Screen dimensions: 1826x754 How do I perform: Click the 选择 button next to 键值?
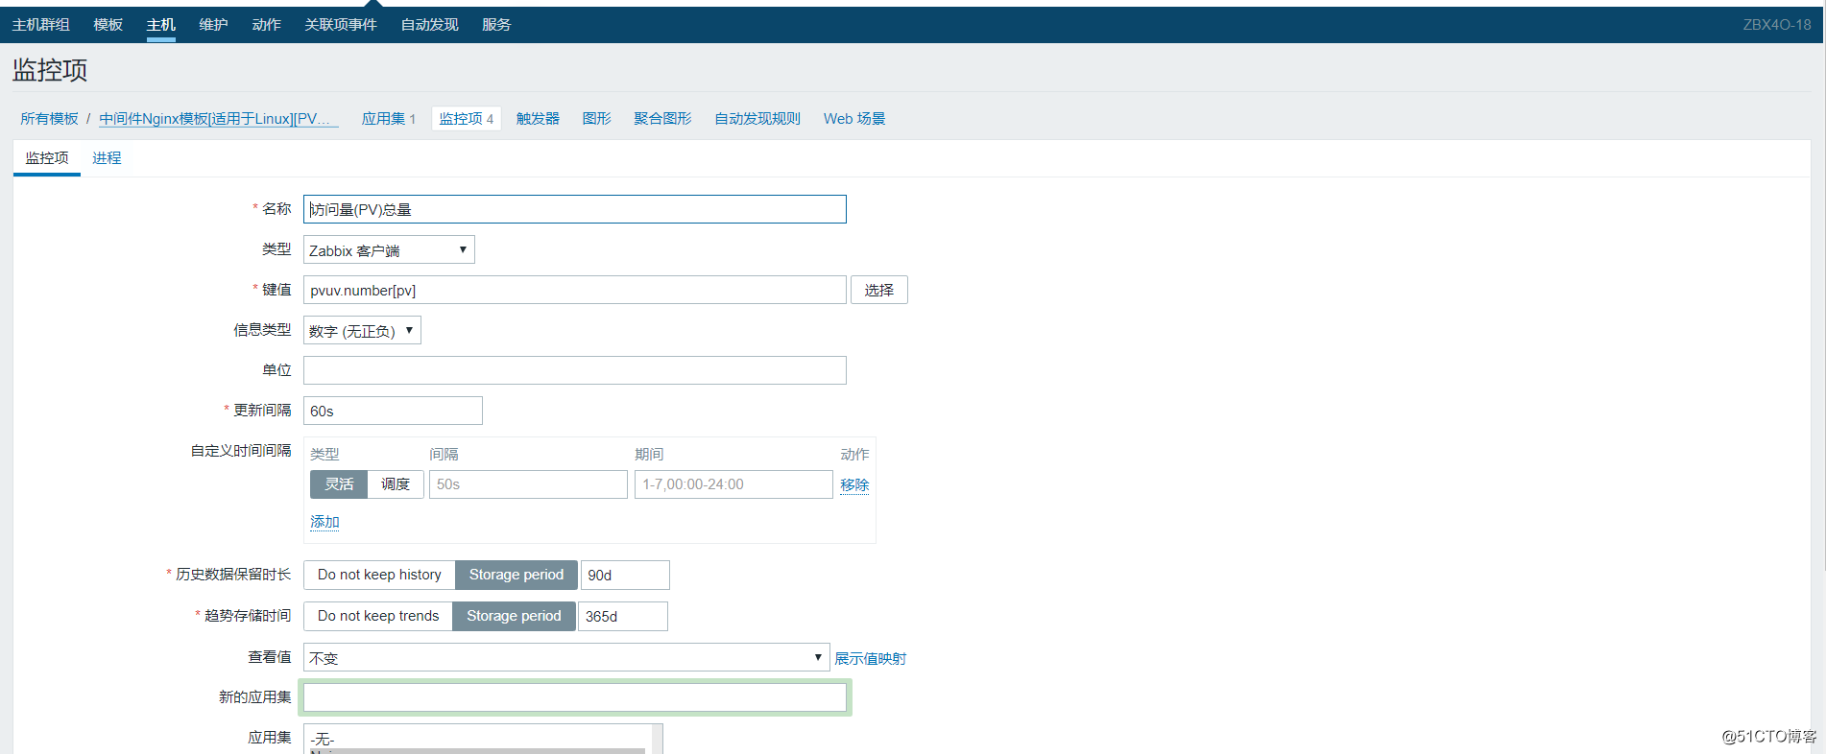click(x=879, y=290)
